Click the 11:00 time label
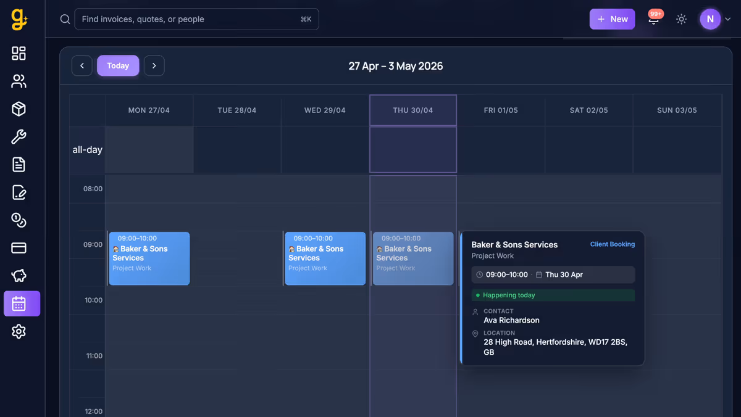The width and height of the screenshot is (741, 417). 94,356
